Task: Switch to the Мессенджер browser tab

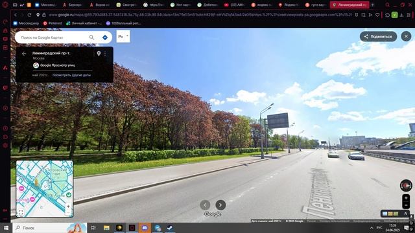Action: click(45, 5)
